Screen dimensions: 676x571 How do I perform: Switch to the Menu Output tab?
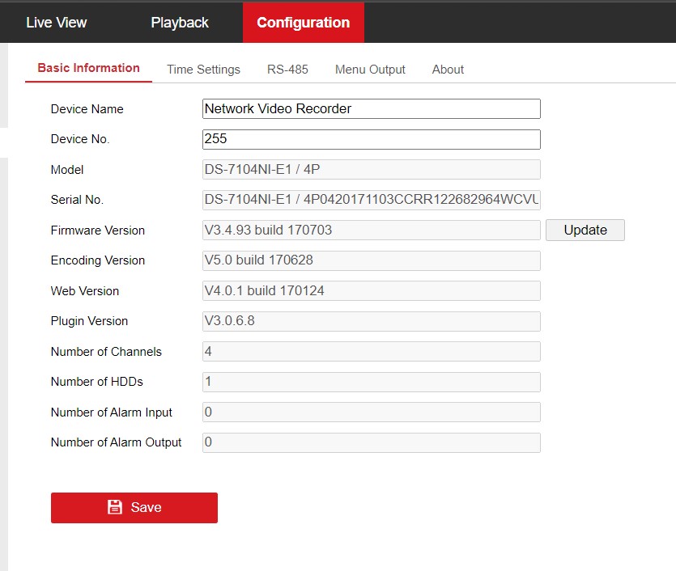click(x=370, y=70)
